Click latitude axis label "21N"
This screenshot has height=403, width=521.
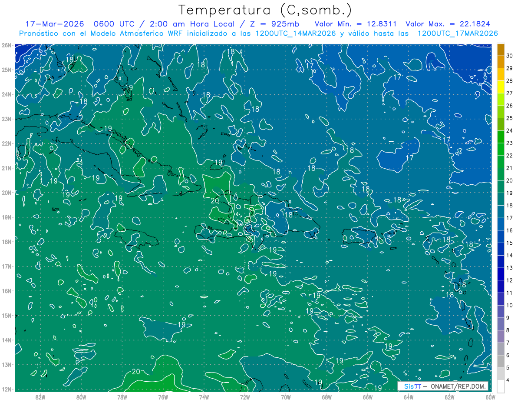point(6,168)
